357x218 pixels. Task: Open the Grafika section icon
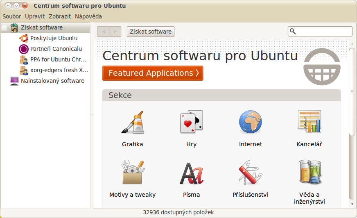[132, 122]
